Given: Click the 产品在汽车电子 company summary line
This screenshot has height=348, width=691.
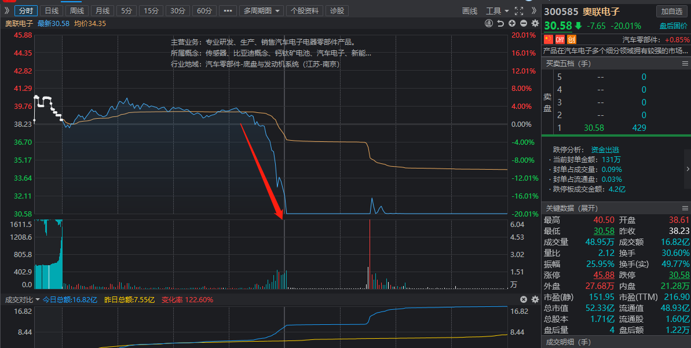Looking at the screenshot, I should click(616, 50).
